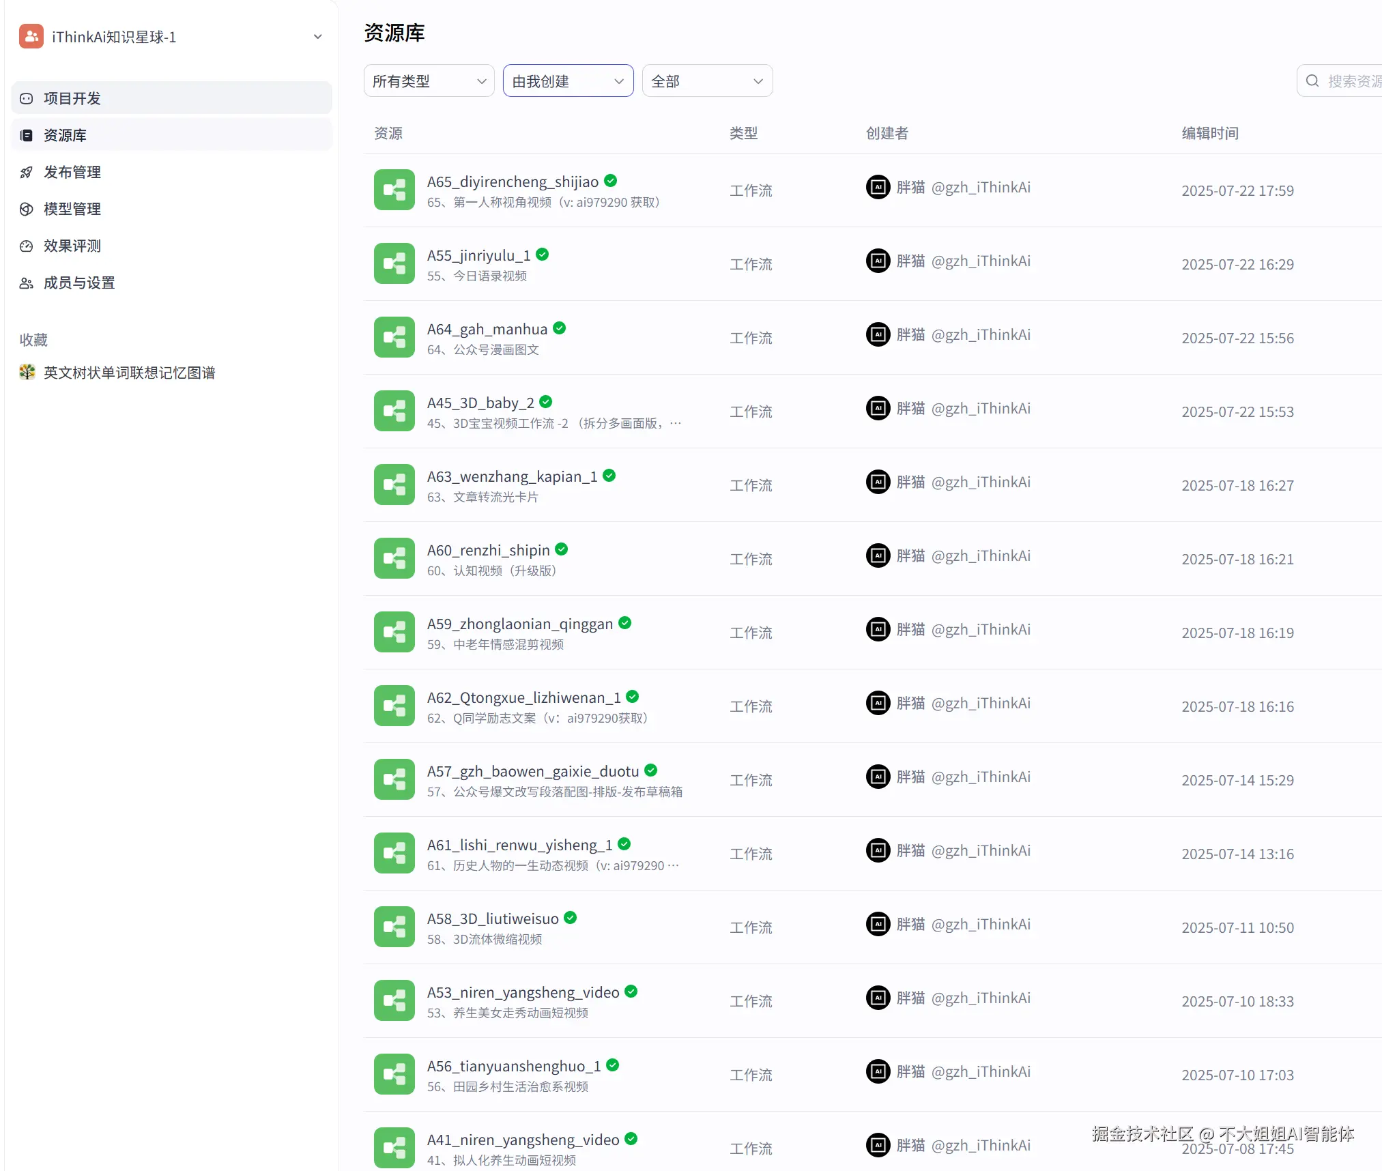Open the 由我创建 creator filter dropdown
Image resolution: width=1382 pixels, height=1171 pixels.
coord(568,81)
